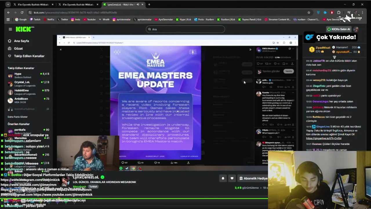Open the user profile avatar menu
Screen dimensions: 371x209
[x=356, y=29]
